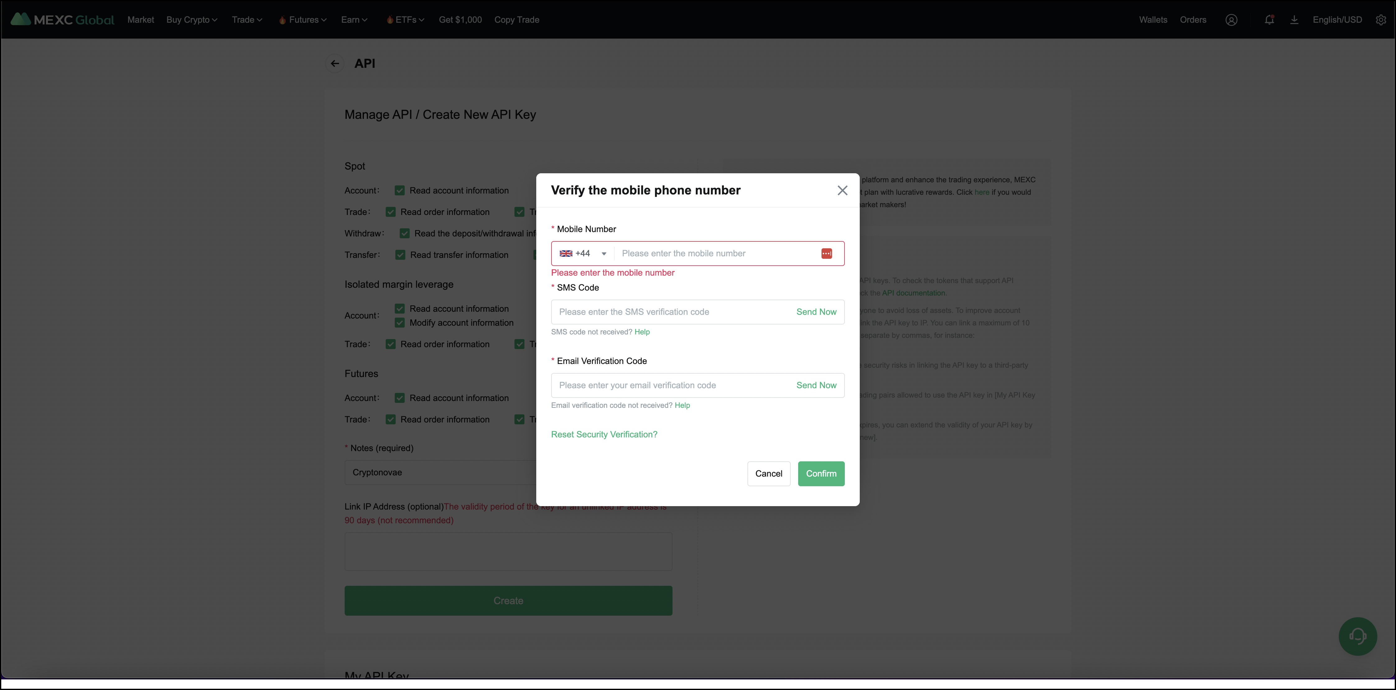Viewport: 1396px width, 690px height.
Task: Open the settings gear icon
Action: [1381, 20]
